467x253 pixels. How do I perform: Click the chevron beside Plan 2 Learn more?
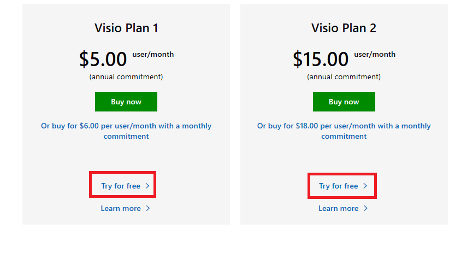tap(365, 208)
